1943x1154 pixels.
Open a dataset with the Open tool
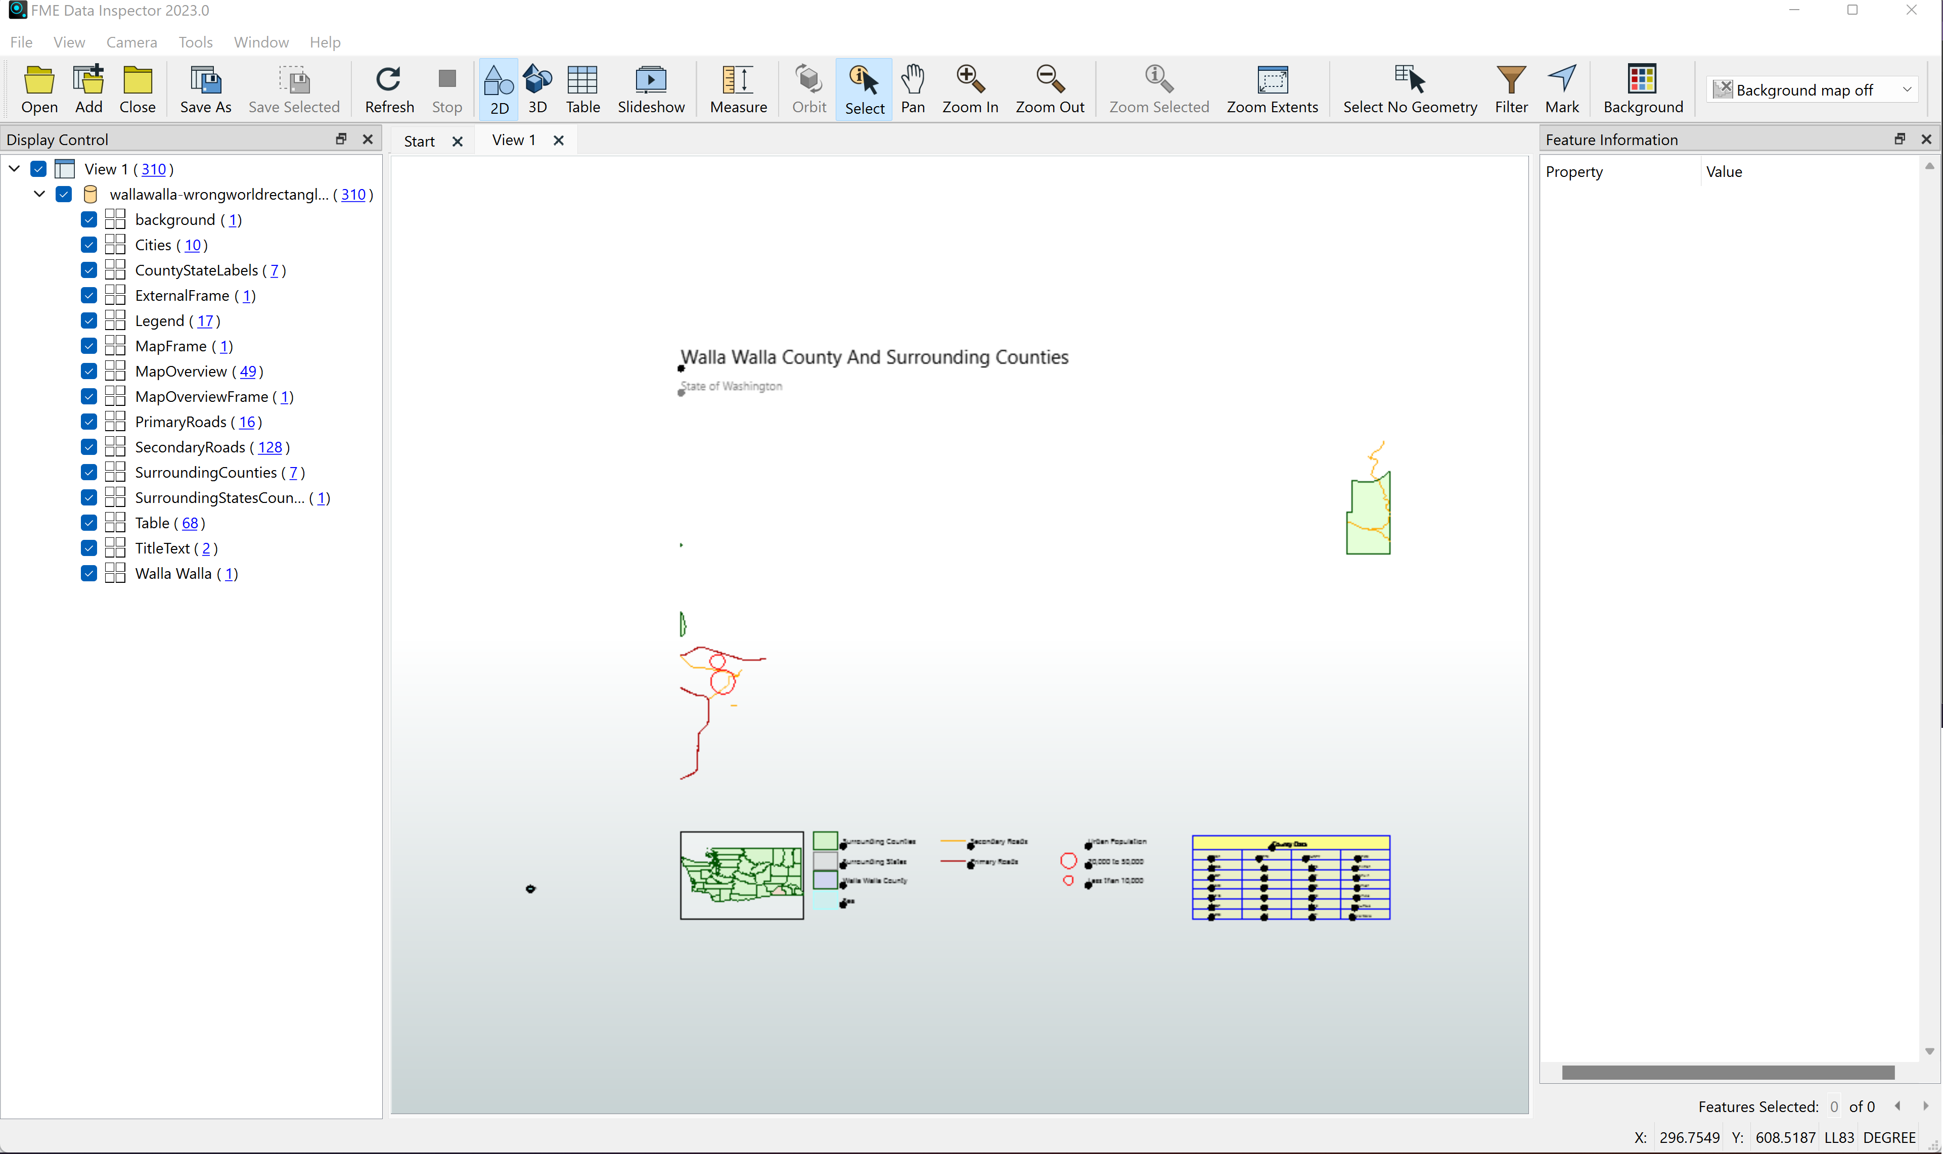click(39, 89)
